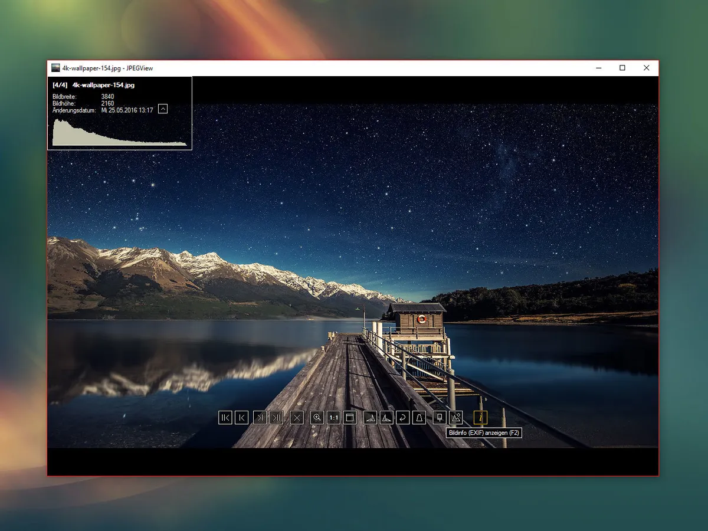Jump to the last image in folder
Viewport: 708px width, 531px height.
276,418
